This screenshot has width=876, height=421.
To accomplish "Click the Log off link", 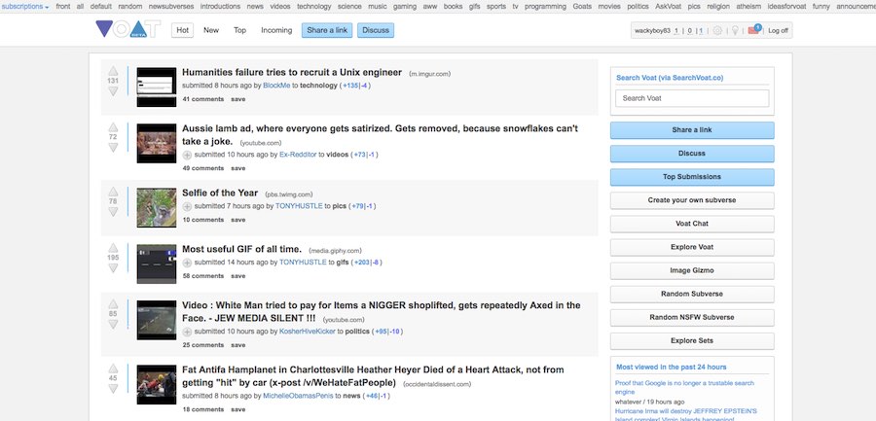I will [779, 30].
